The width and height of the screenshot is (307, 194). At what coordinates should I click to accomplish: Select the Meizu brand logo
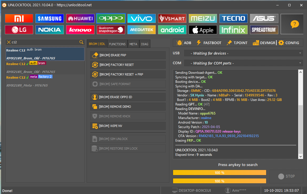coord(203,19)
